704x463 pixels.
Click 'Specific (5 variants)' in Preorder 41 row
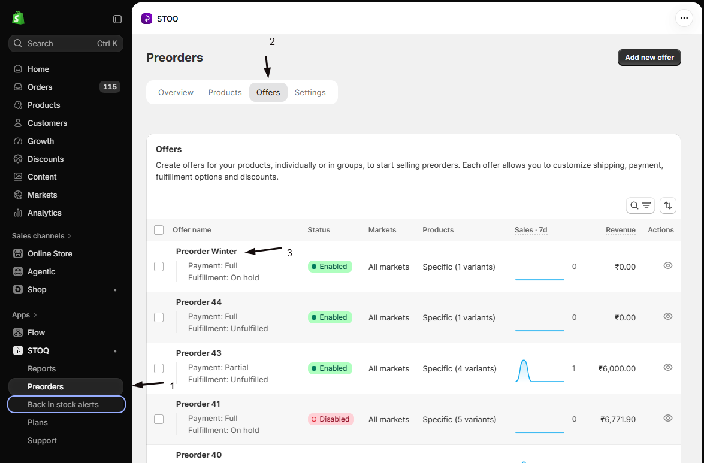(x=460, y=419)
